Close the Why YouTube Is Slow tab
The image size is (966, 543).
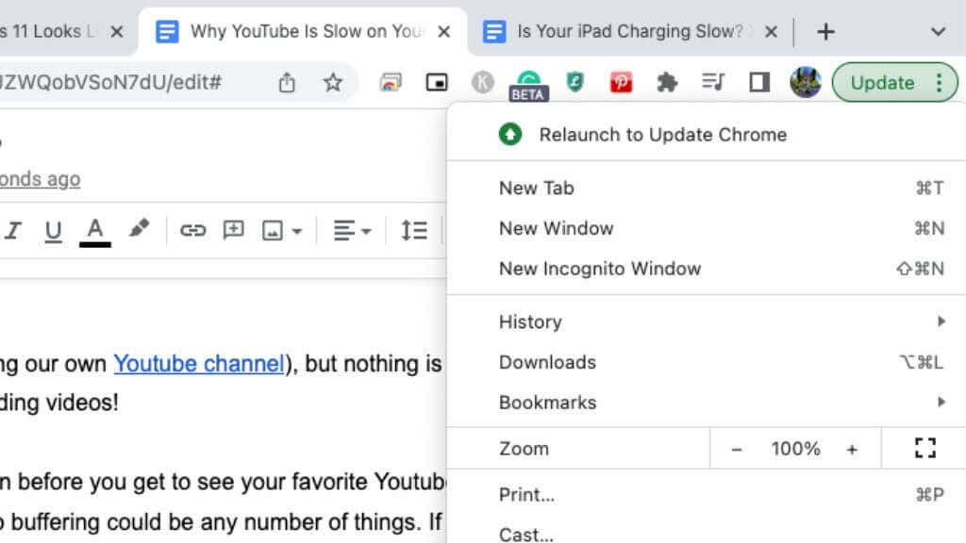pyautogui.click(x=443, y=31)
